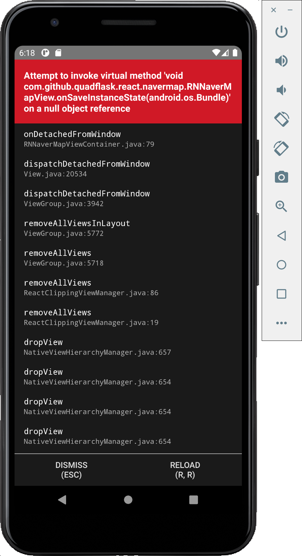Tap the Wi-Fi icon in the status bar
Image resolution: width=302 pixels, height=556 pixels.
[x=216, y=52]
